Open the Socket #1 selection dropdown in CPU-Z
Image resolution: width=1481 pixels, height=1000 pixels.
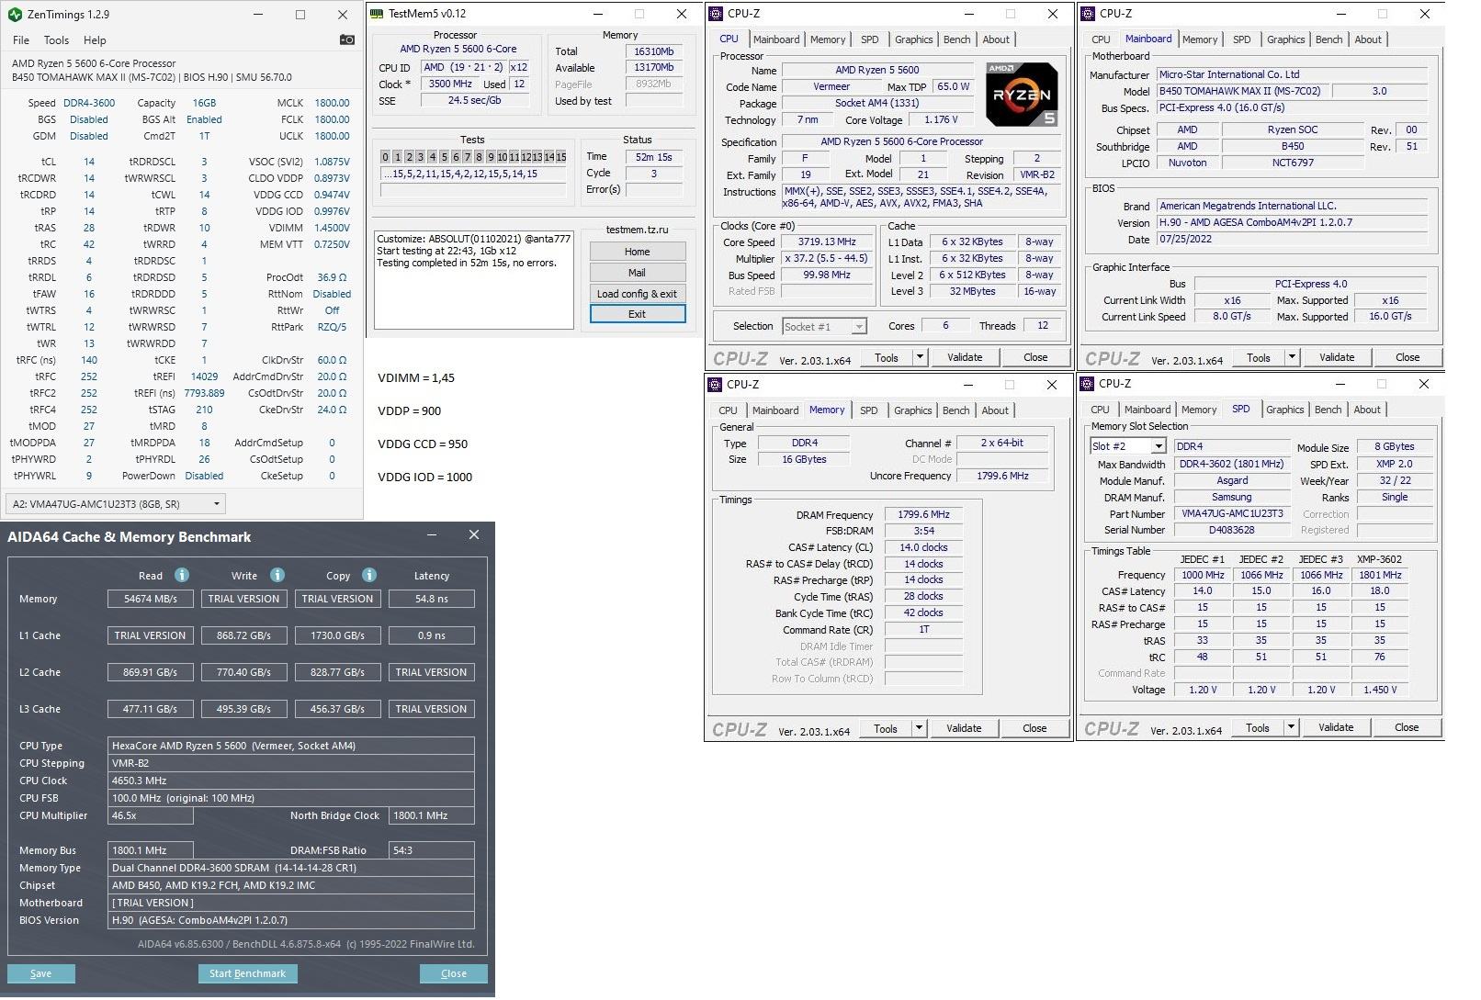[824, 326]
